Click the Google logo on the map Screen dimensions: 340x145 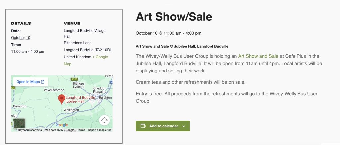(x=62, y=125)
